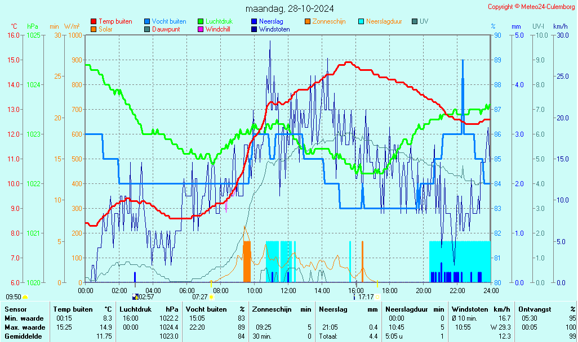This screenshot has height=342, width=578.
Task: Click the green Luchtdruk legend square
Action: pos(201,21)
